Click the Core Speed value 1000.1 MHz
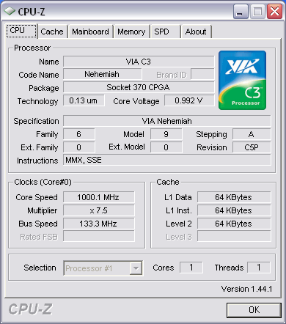 pyautogui.click(x=99, y=197)
